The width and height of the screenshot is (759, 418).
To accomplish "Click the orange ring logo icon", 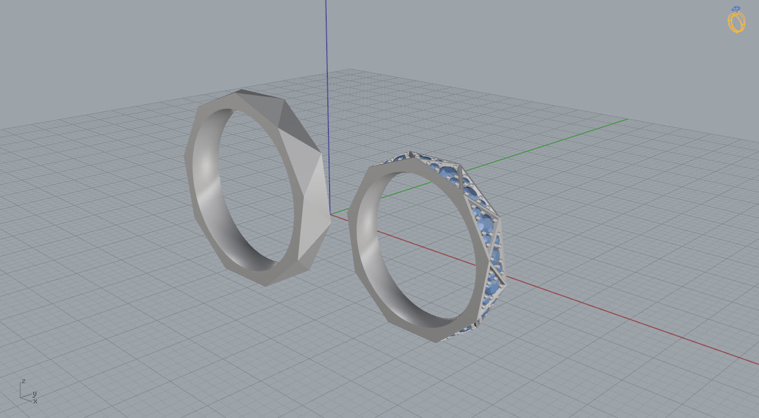I will (737, 20).
